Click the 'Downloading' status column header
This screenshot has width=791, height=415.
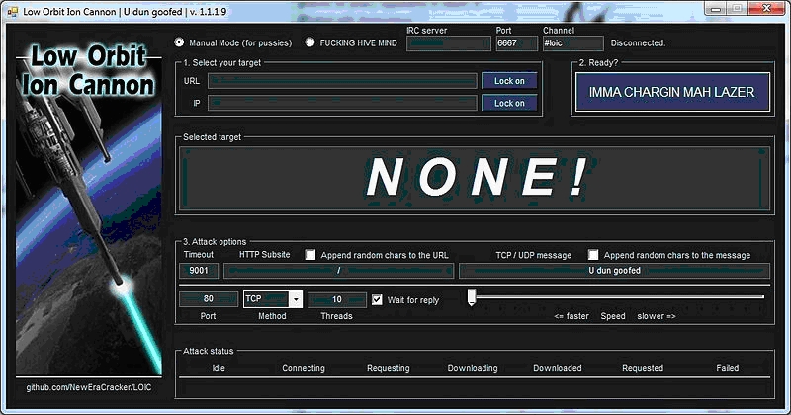(x=473, y=368)
